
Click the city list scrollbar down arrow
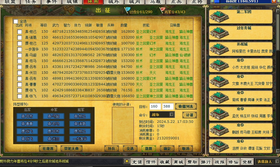[x=278, y=151]
